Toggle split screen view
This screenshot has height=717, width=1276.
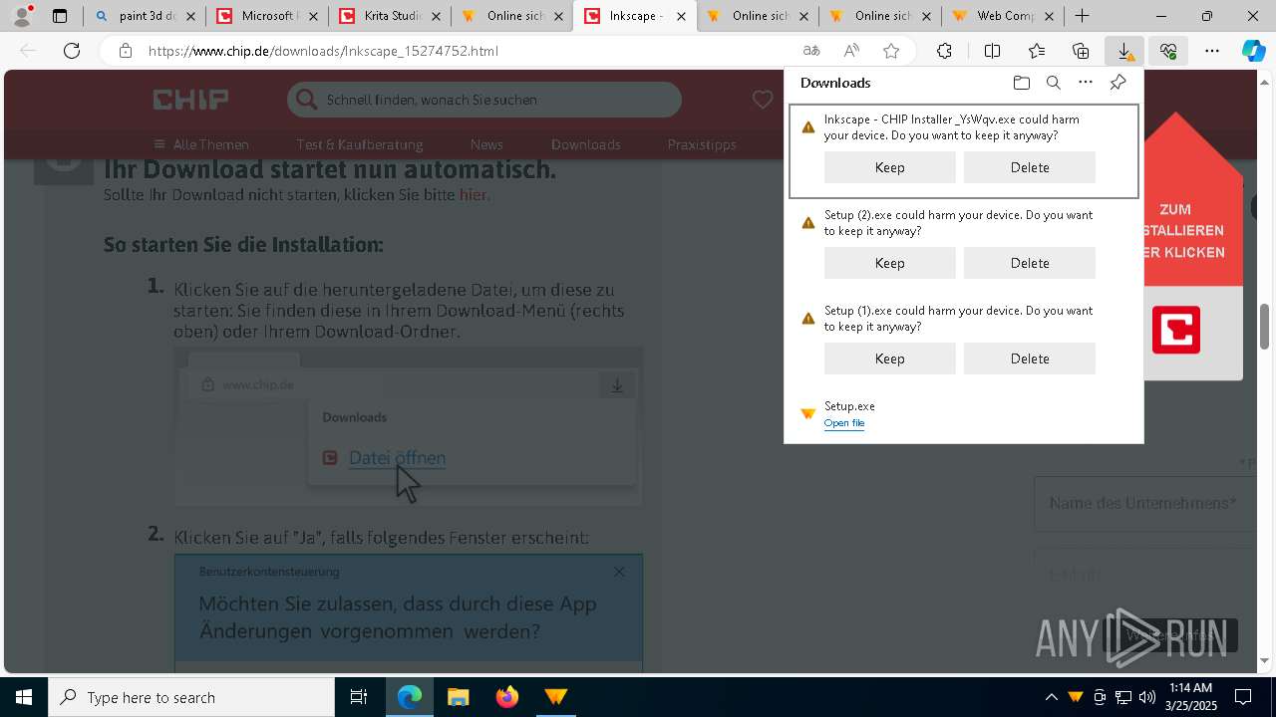click(992, 51)
